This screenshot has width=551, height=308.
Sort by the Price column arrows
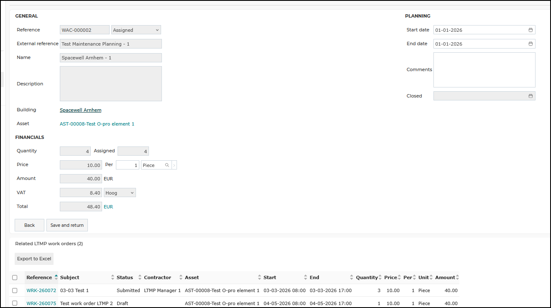click(399, 277)
